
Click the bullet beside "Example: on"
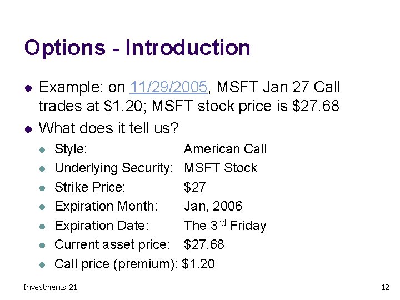[27, 88]
